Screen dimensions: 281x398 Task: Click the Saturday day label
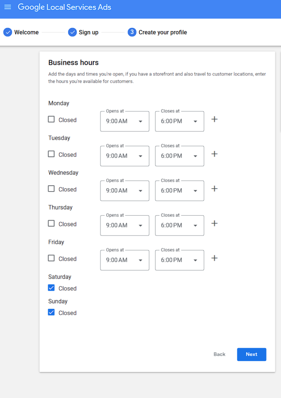[x=60, y=277]
